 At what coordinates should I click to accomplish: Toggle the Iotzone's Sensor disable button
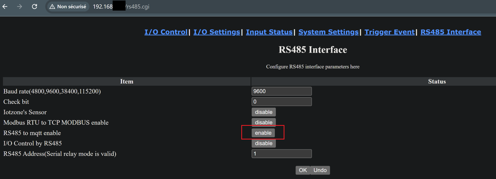[x=263, y=112]
